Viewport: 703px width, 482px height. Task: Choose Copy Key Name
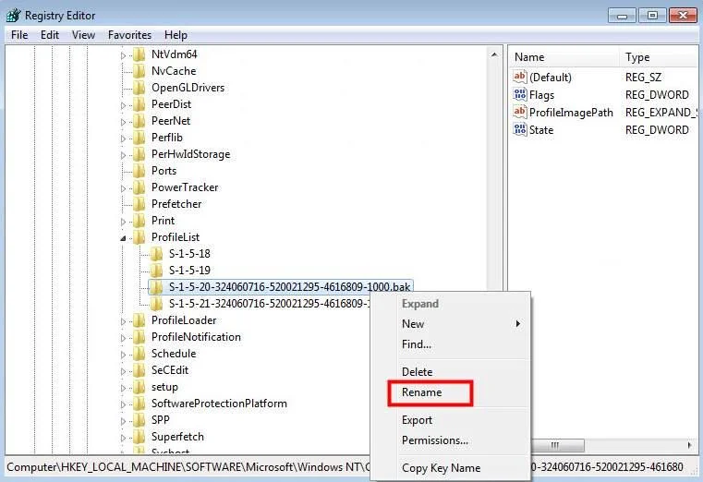coord(442,468)
